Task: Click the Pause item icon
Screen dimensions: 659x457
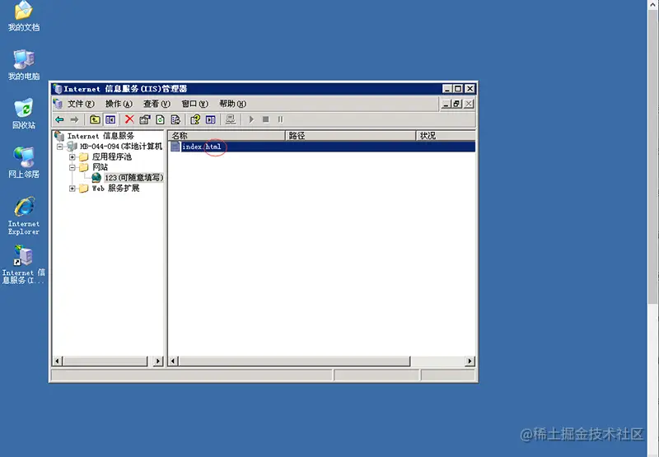Action: coord(280,119)
